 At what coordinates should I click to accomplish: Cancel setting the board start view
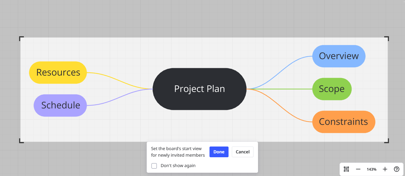coord(243,152)
